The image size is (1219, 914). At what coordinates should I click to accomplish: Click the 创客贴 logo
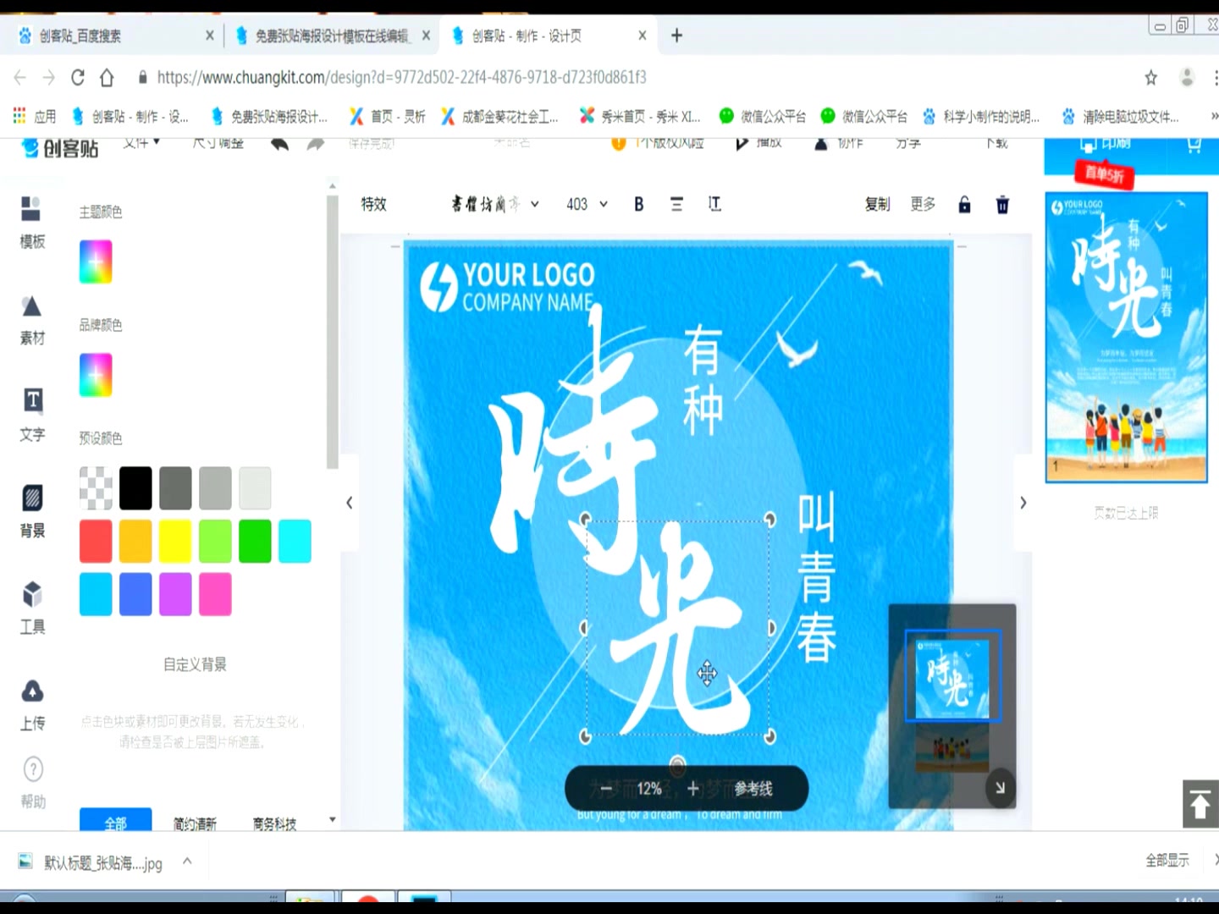pos(59,148)
